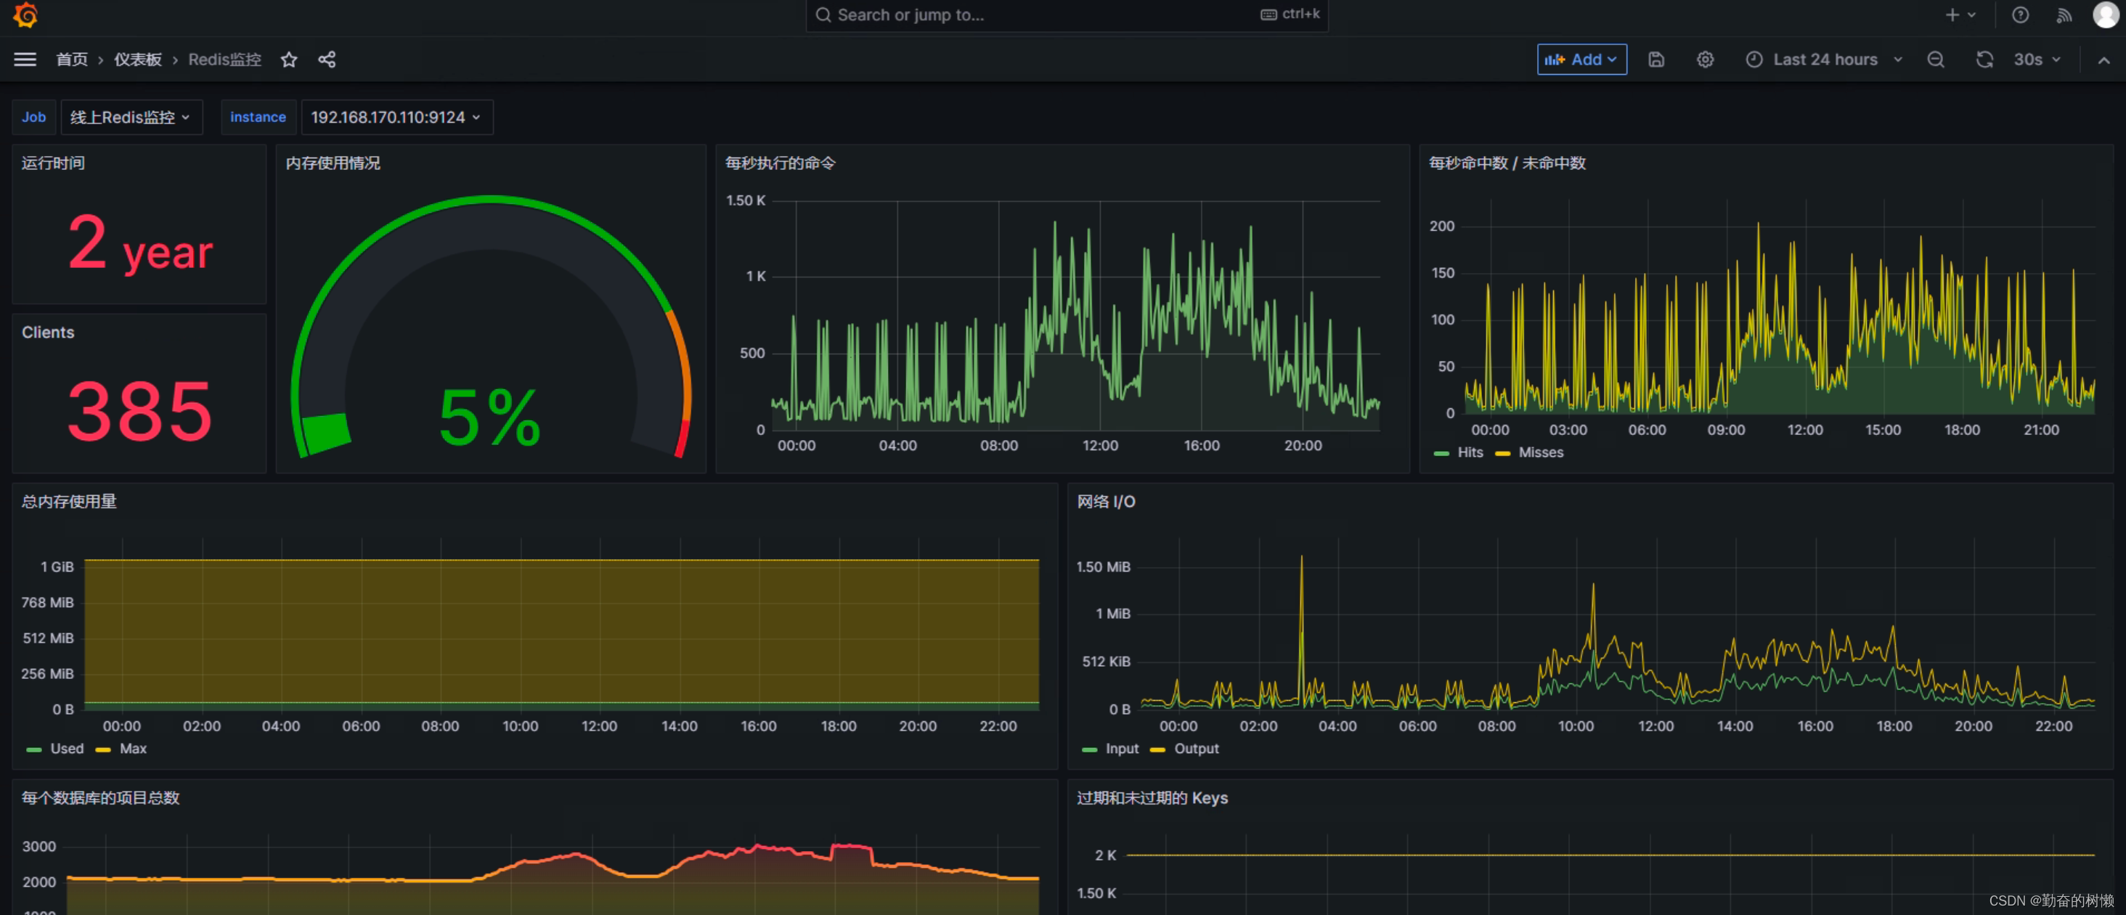
Task: Click the Clients panel title
Action: 48,332
